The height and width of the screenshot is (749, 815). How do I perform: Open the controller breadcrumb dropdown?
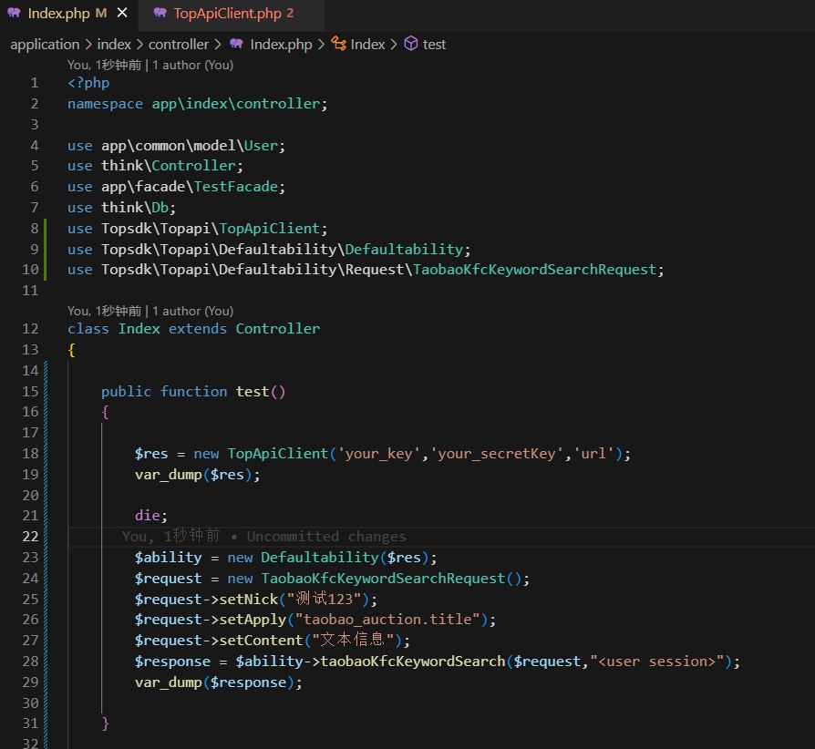coord(179,44)
